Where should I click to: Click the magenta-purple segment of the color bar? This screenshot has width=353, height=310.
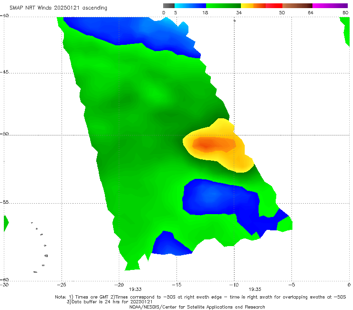[330, 6]
